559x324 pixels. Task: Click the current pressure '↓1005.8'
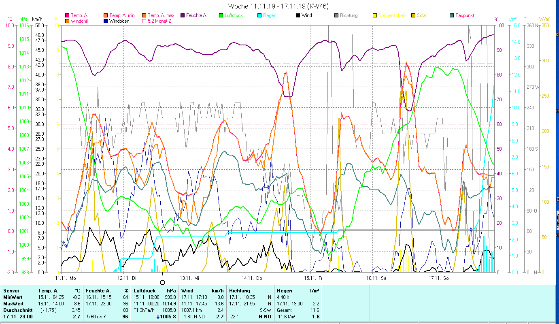pos(166,317)
